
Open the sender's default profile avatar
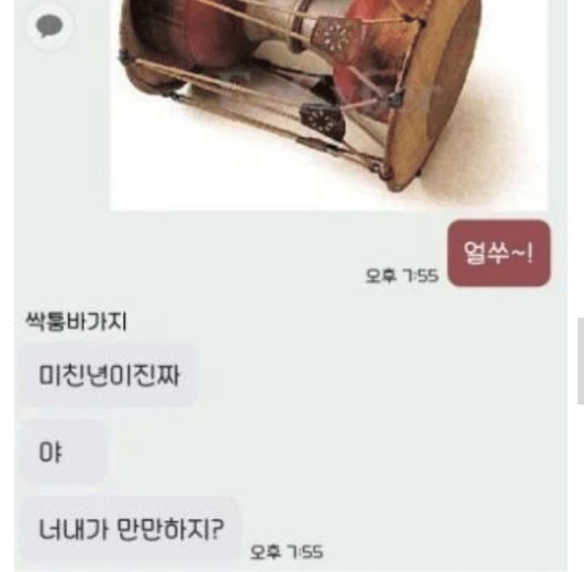coord(49,26)
